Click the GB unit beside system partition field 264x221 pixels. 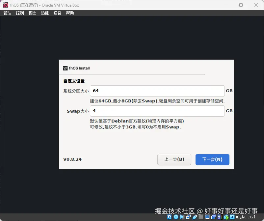(229, 91)
